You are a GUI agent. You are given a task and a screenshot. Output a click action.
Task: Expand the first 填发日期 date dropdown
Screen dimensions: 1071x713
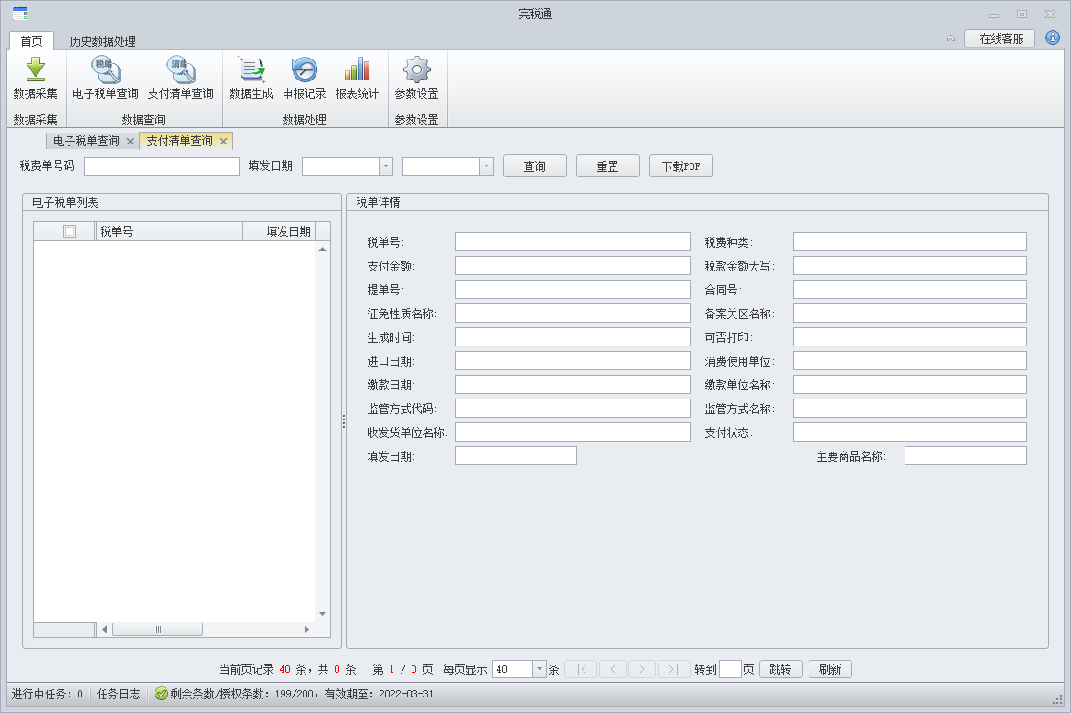[x=385, y=166]
